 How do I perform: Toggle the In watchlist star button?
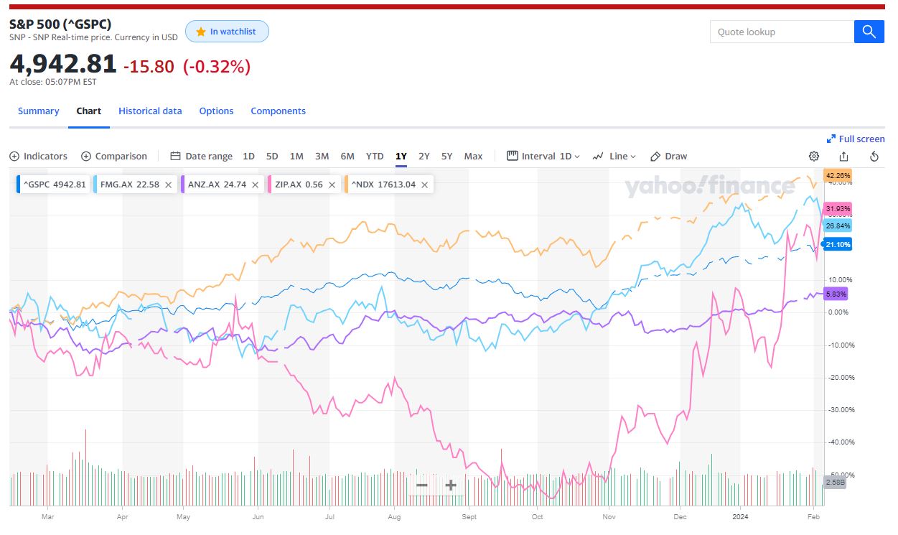point(227,32)
